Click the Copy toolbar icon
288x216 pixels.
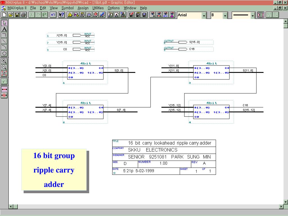click(x=38, y=15)
